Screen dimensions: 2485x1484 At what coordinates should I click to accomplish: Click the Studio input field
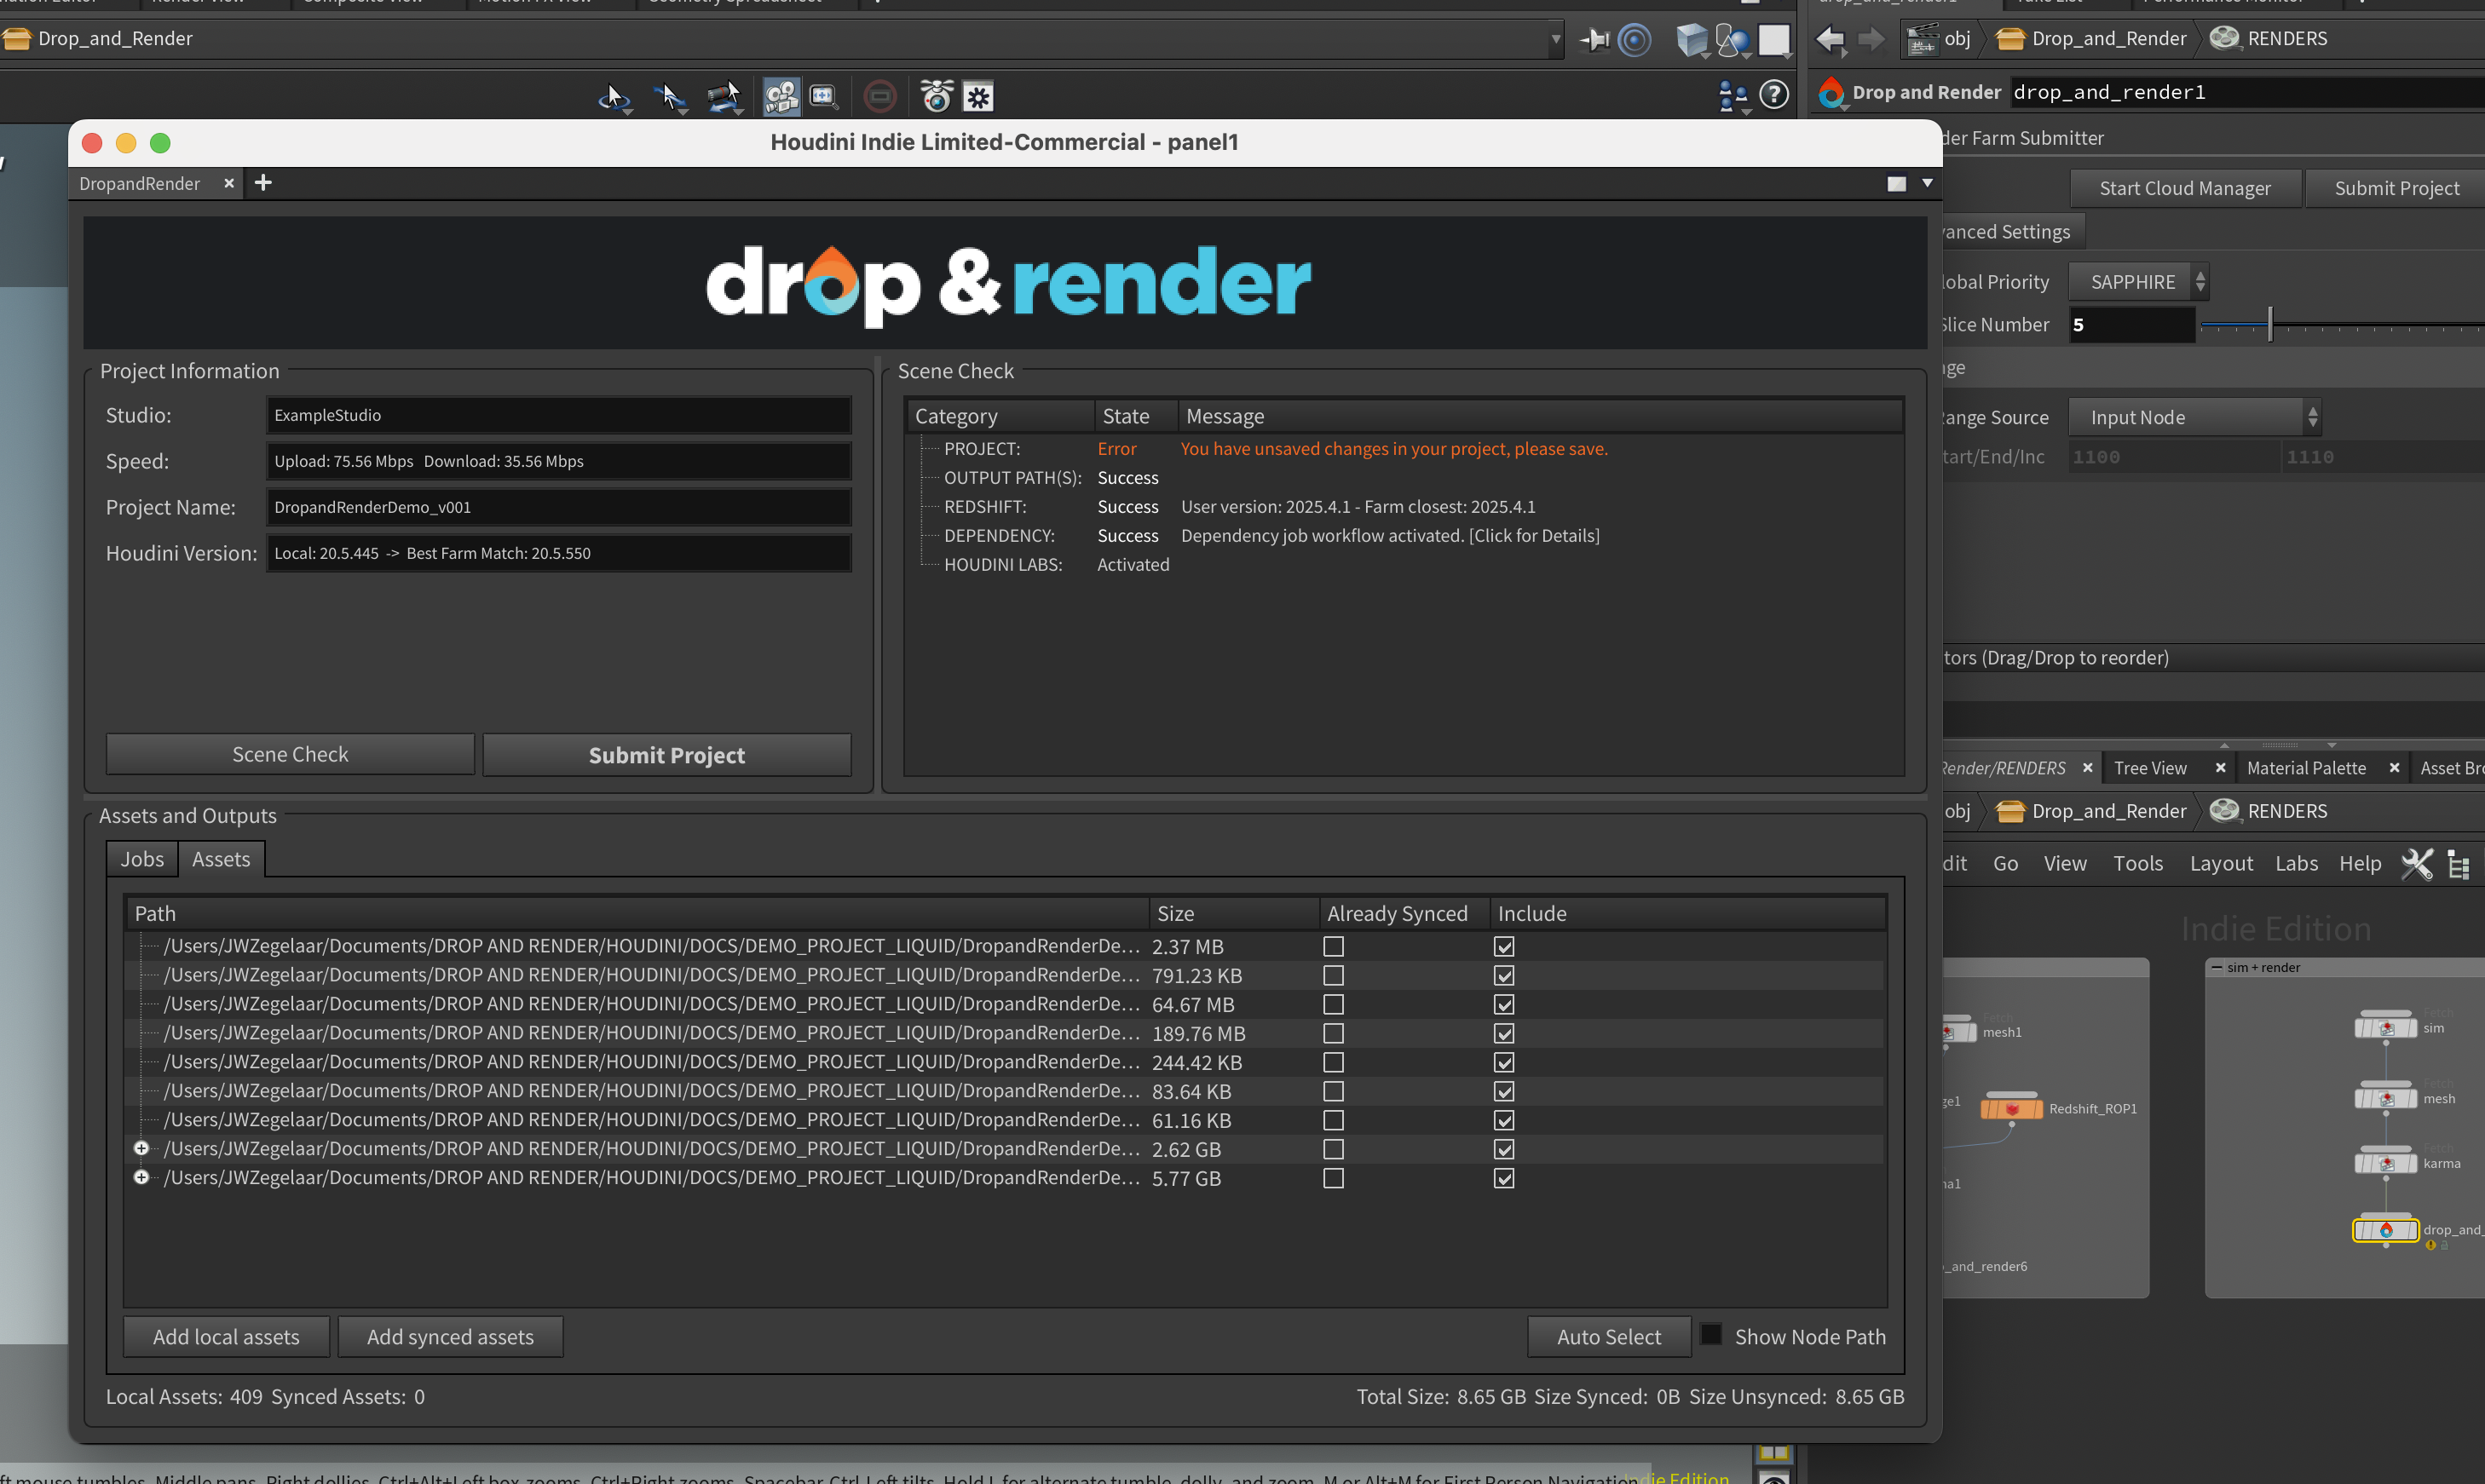pyautogui.click(x=559, y=415)
